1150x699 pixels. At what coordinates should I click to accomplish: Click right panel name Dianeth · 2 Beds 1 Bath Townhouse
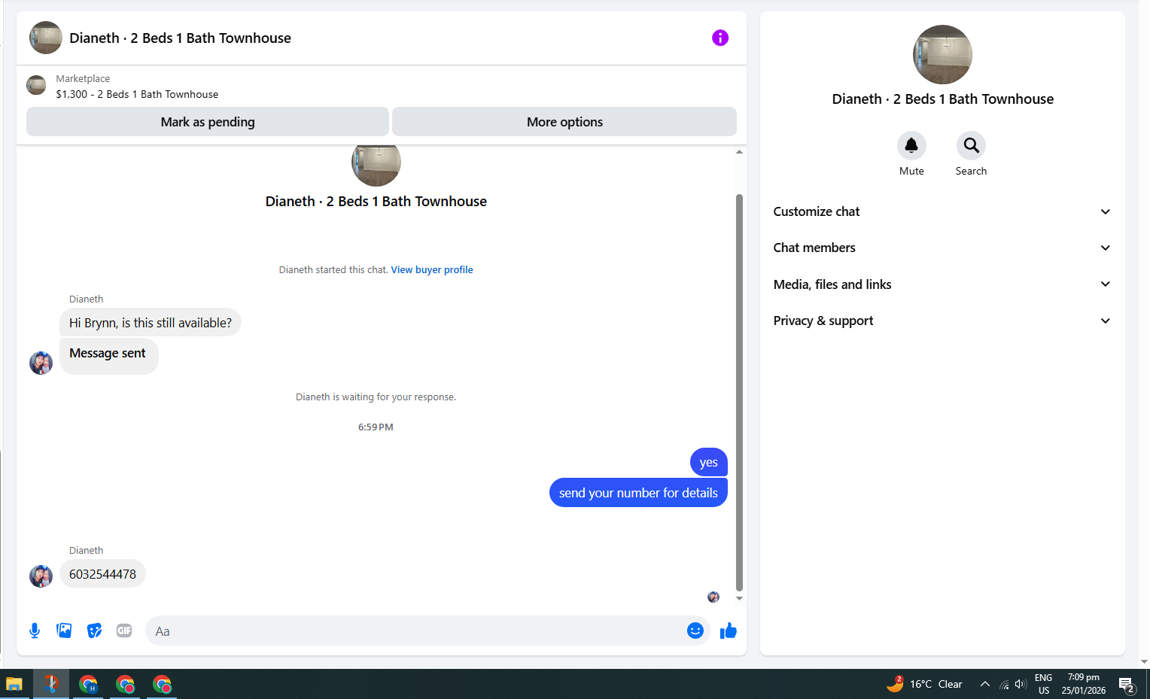[942, 99]
